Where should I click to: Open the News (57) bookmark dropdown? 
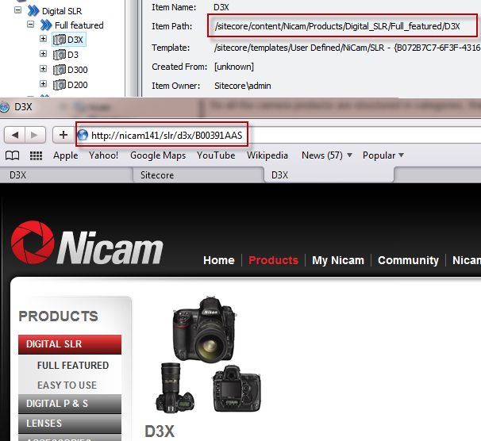point(327,155)
